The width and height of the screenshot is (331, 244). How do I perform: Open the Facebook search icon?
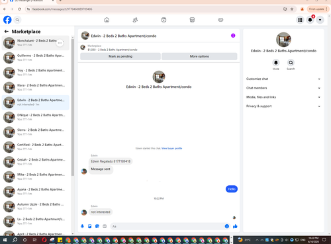tap(17, 20)
